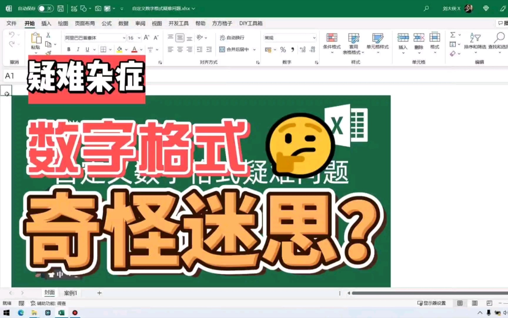Open the font size dropdown showing 16
The width and height of the screenshot is (508, 318).
click(138, 38)
